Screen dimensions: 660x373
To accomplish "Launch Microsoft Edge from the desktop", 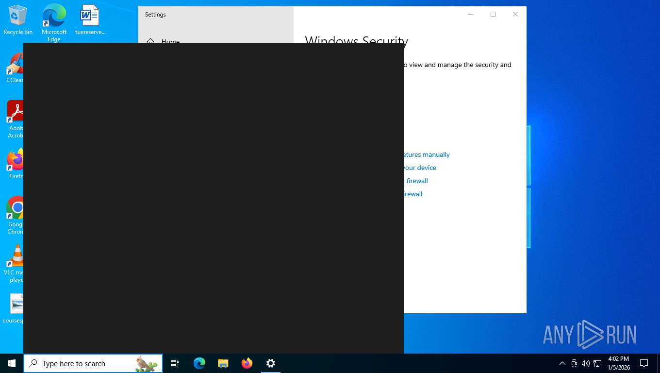I will (x=54, y=23).
